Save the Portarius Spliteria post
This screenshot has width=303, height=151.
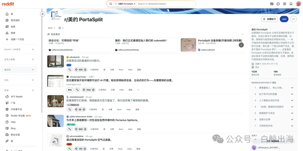pyautogui.click(x=121, y=129)
